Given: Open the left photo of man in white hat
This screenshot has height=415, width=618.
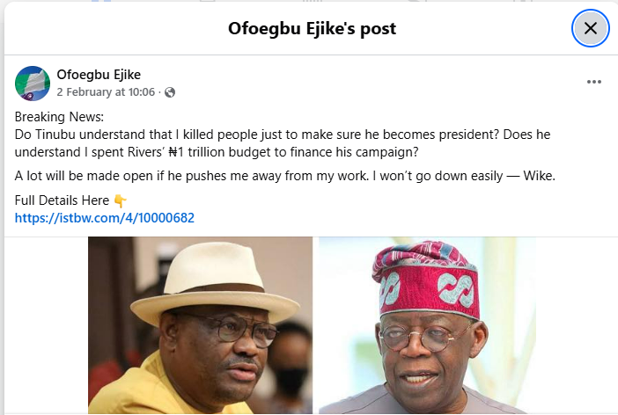Looking at the screenshot, I should pos(200,325).
